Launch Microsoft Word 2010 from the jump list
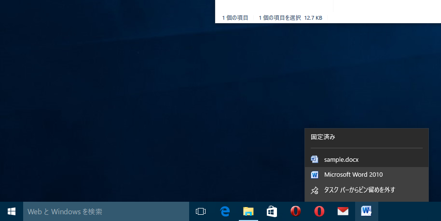 click(367, 175)
